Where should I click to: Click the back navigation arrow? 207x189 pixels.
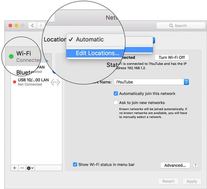33,25
